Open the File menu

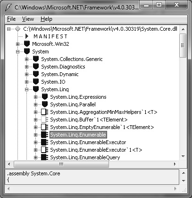click(x=11, y=19)
